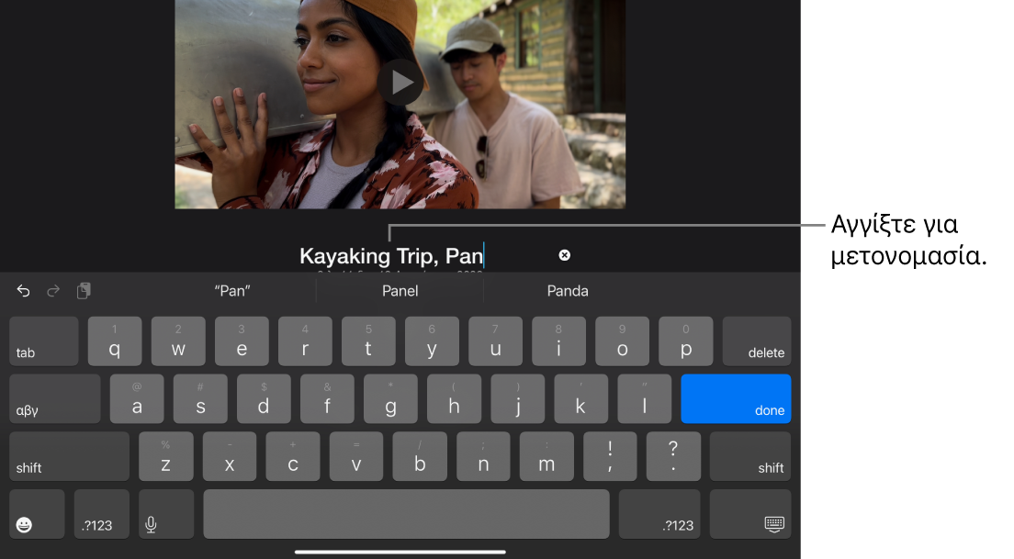Tap the right shift key
Screen dimensions: 1014x559
pos(750,456)
